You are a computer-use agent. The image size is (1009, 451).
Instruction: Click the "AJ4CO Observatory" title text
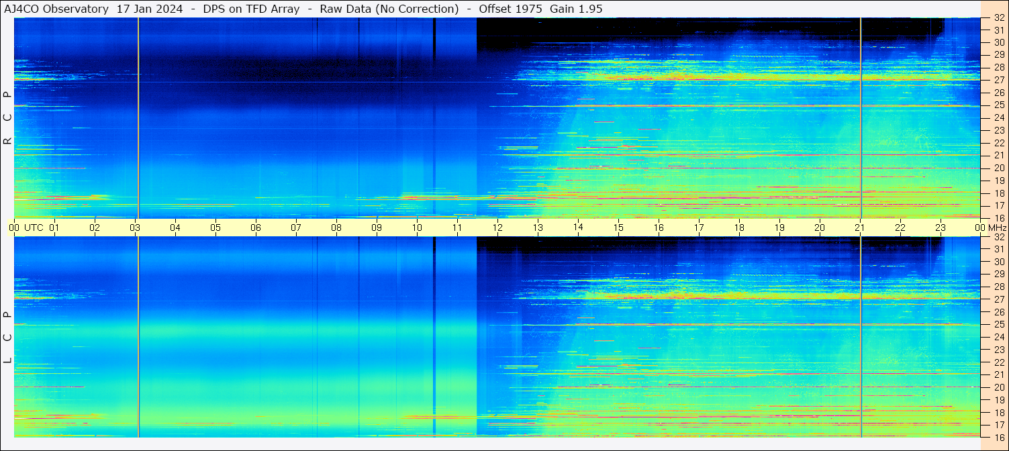click(x=56, y=9)
